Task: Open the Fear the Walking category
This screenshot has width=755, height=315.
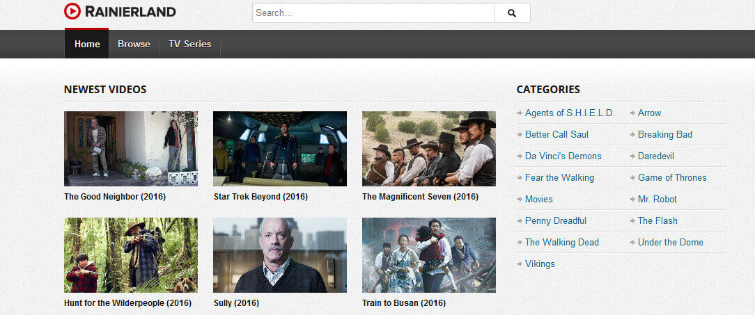Action: point(559,177)
